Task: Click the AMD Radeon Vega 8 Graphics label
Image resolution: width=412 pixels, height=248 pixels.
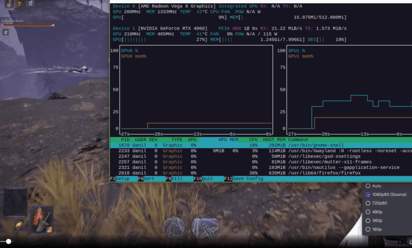Action: point(177,6)
